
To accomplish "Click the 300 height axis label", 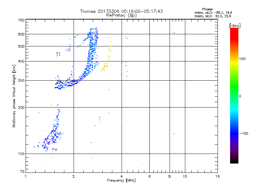I will tap(21, 81).
